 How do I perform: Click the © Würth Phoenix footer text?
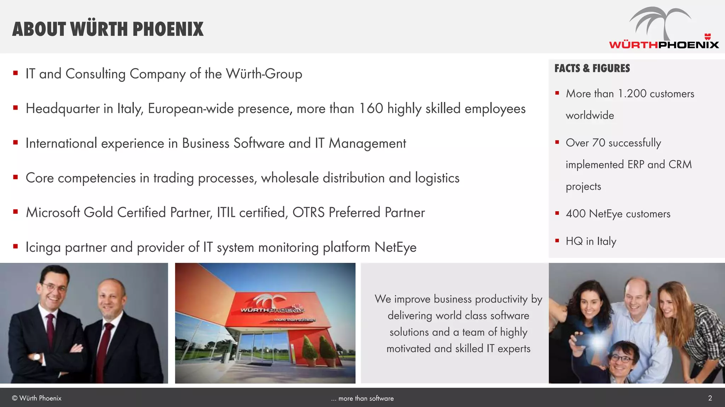click(x=37, y=398)
